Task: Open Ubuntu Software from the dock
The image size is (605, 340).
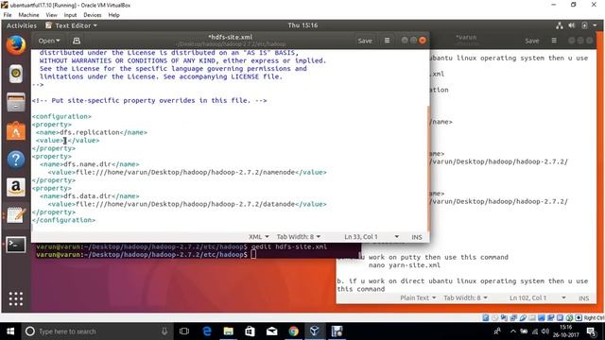Action: (16, 131)
